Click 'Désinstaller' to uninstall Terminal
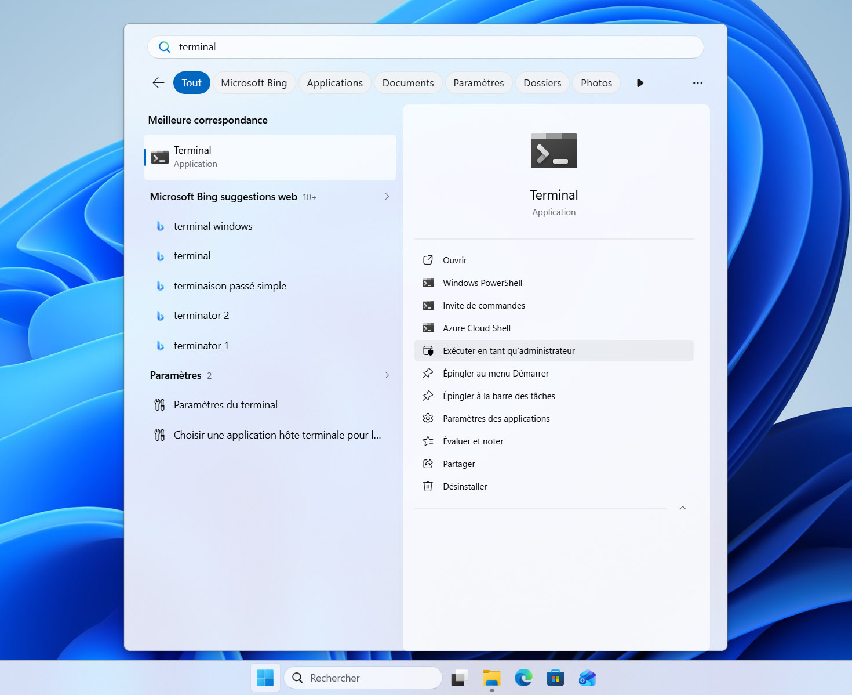Viewport: 852px width, 695px height. [554, 486]
